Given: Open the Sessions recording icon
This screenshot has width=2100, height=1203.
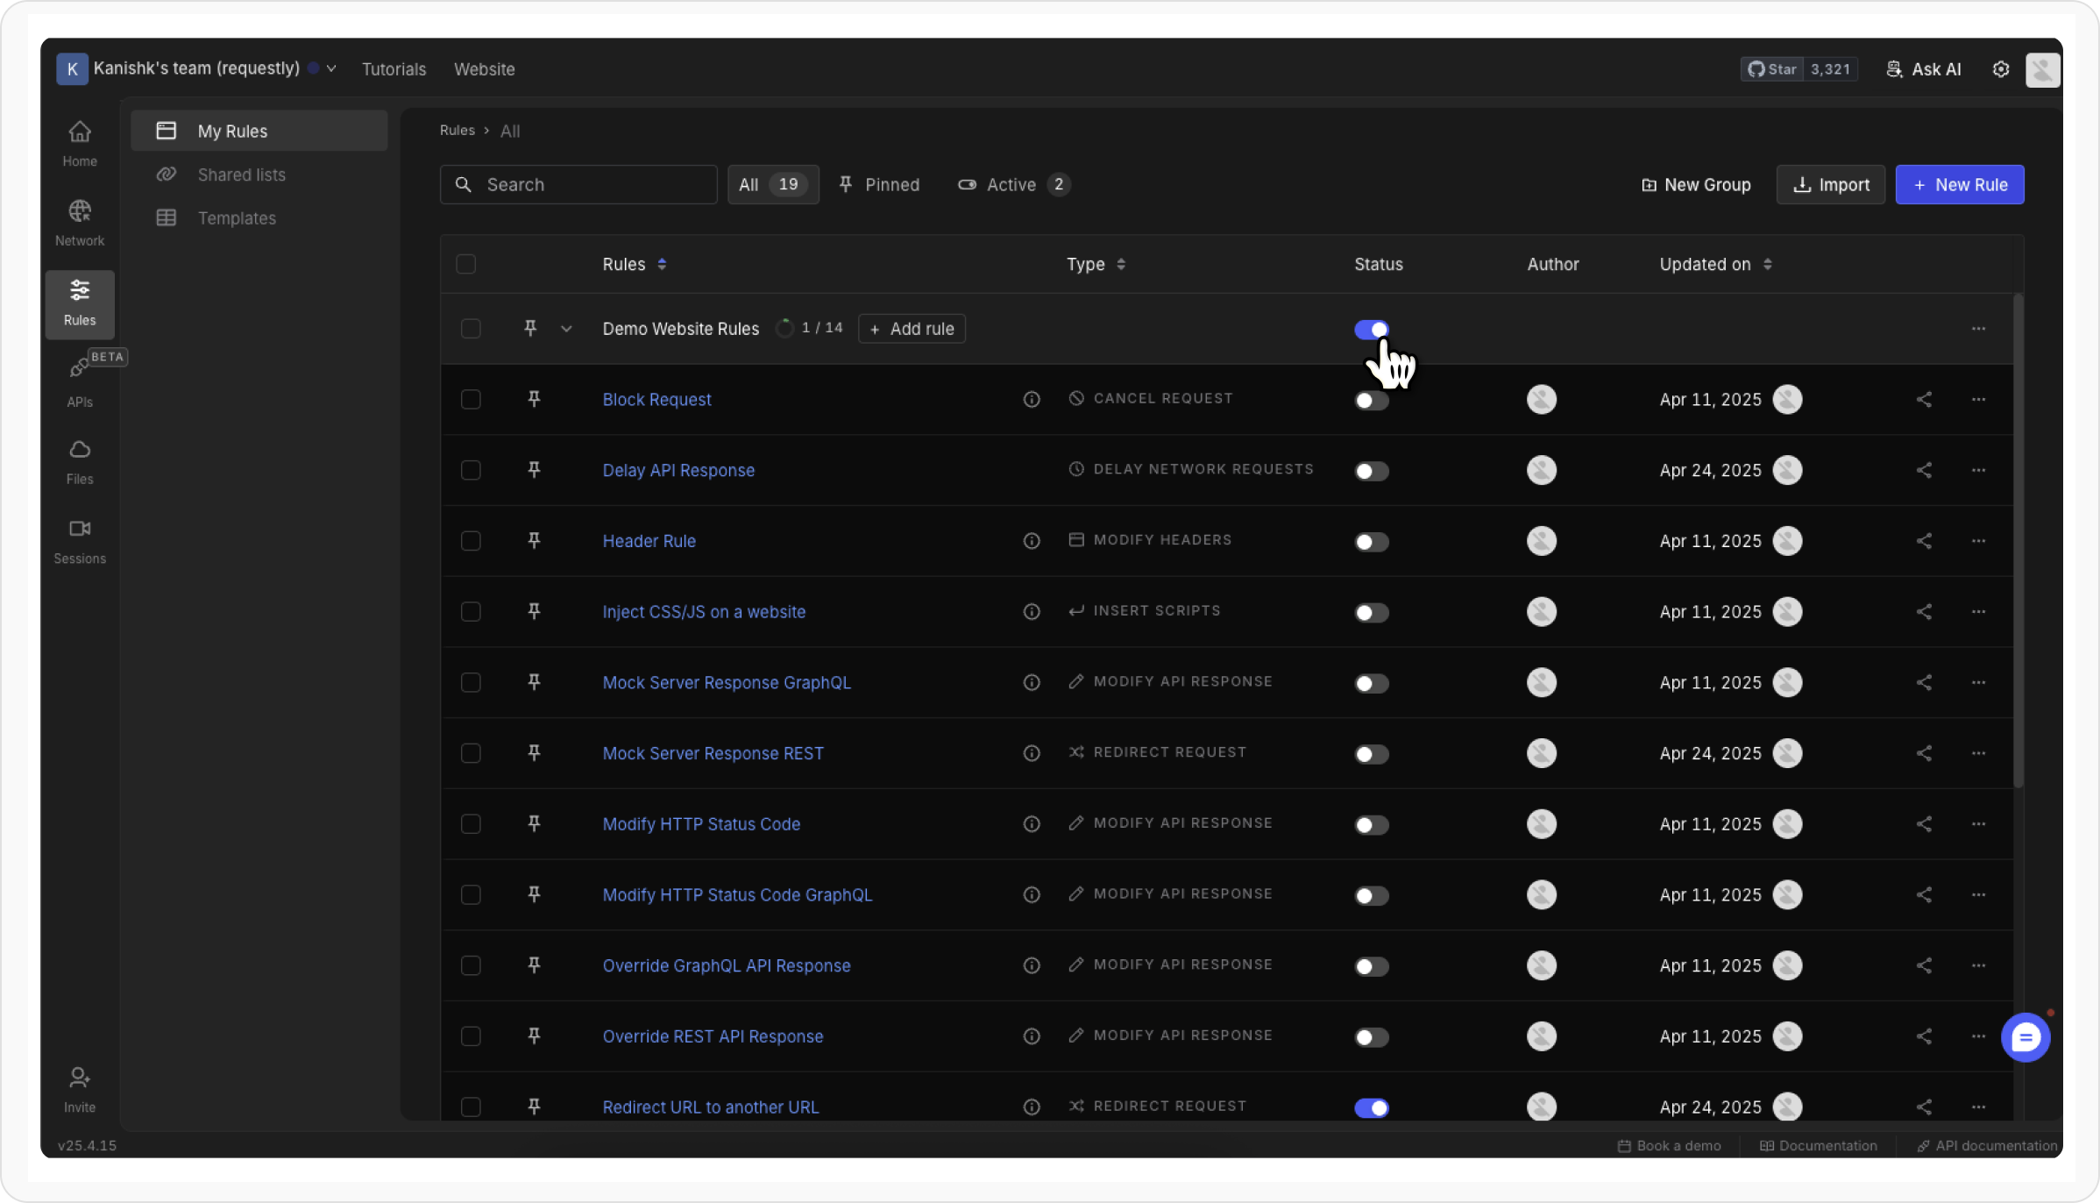Looking at the screenshot, I should [x=80, y=529].
